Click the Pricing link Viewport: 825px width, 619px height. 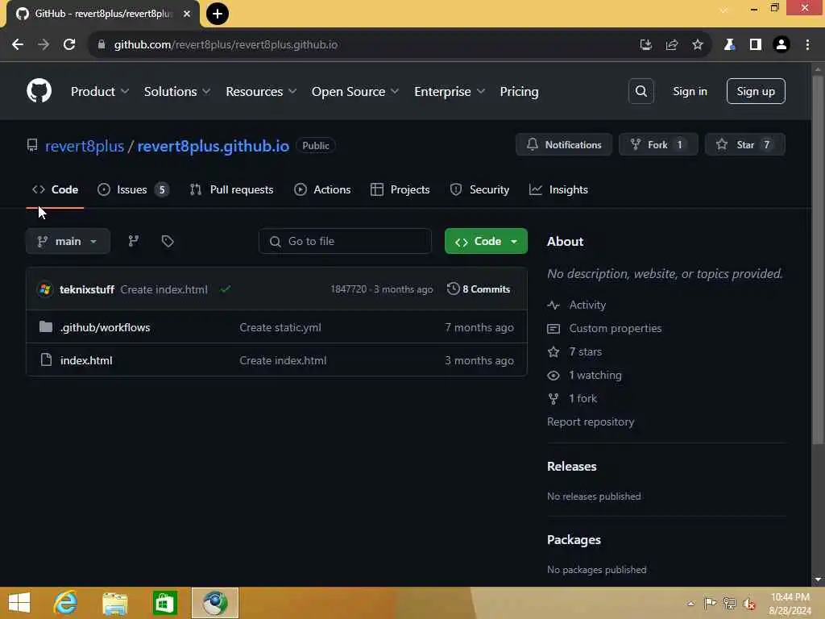pyautogui.click(x=519, y=92)
